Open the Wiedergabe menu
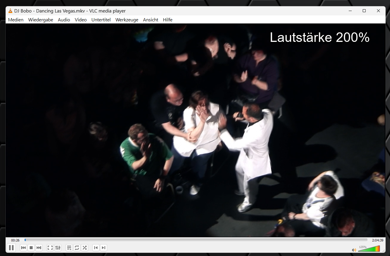 pyautogui.click(x=41, y=20)
